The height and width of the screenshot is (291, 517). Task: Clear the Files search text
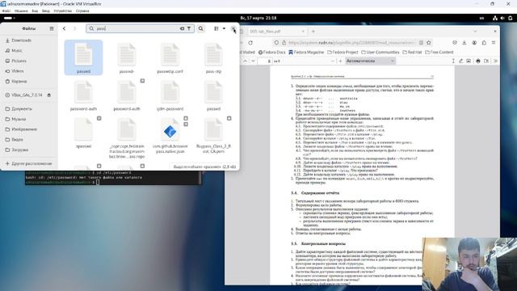point(182,29)
